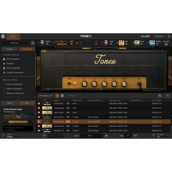Toggle the DELAY on/off switch
172x172 pixels.
point(142,44)
